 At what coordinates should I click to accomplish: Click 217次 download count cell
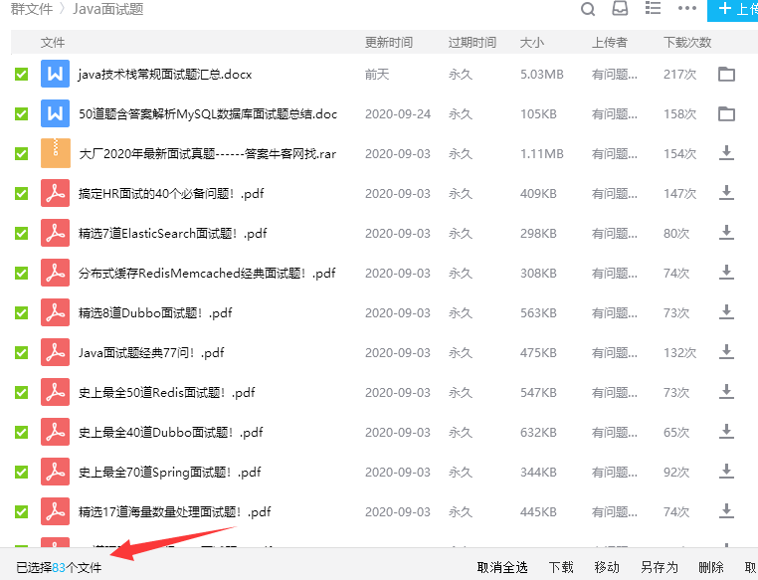point(679,74)
